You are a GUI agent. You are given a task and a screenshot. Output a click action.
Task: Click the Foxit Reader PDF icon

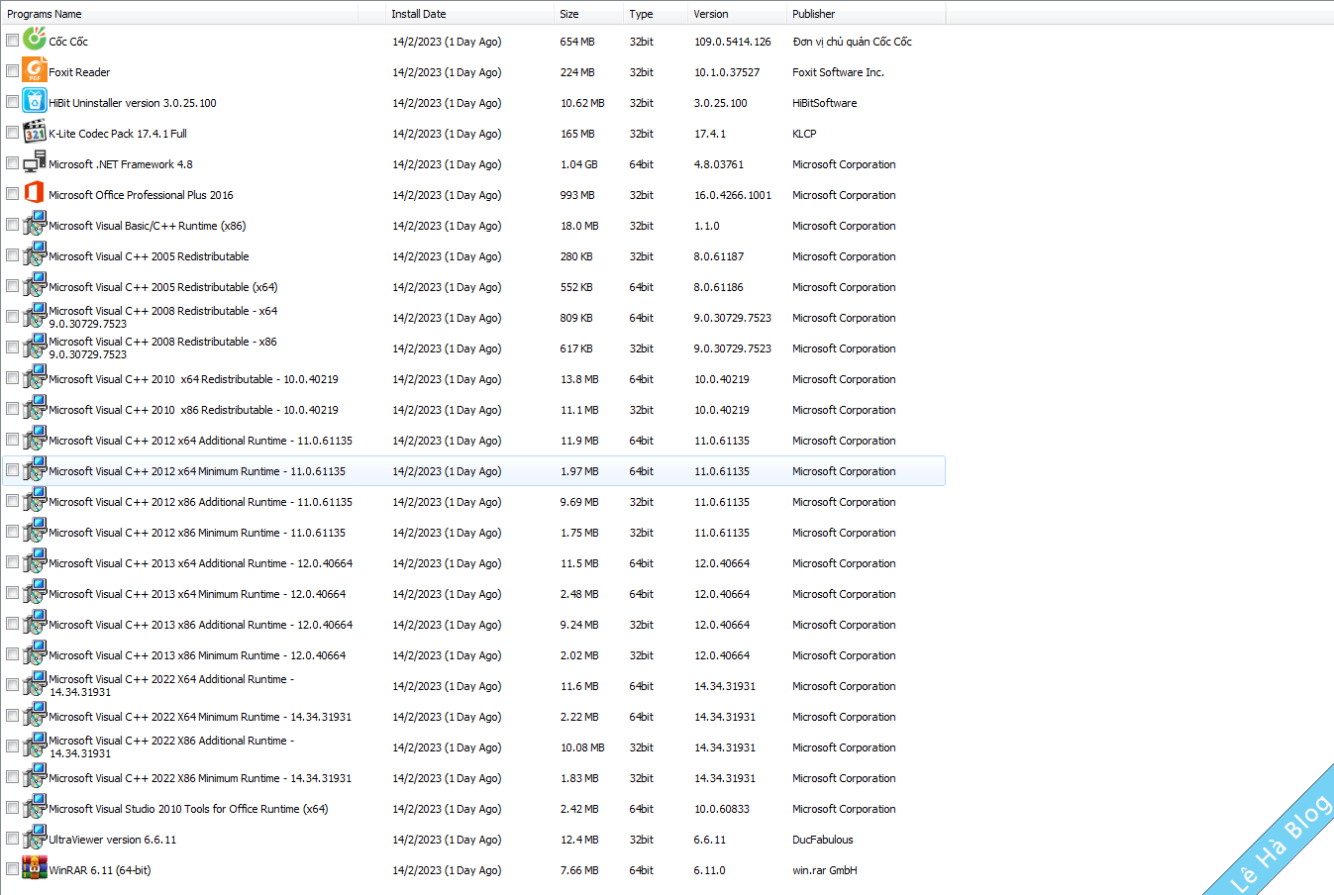35,71
